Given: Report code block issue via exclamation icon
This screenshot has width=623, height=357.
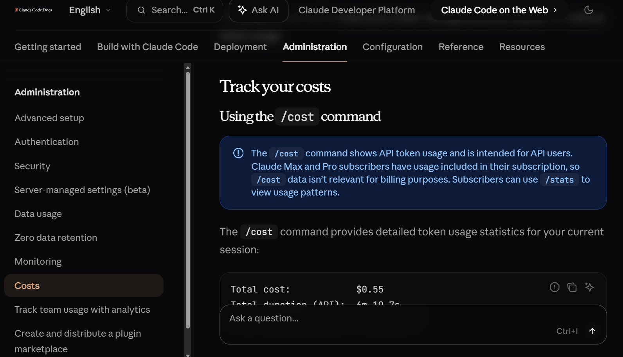Looking at the screenshot, I should click(554, 287).
